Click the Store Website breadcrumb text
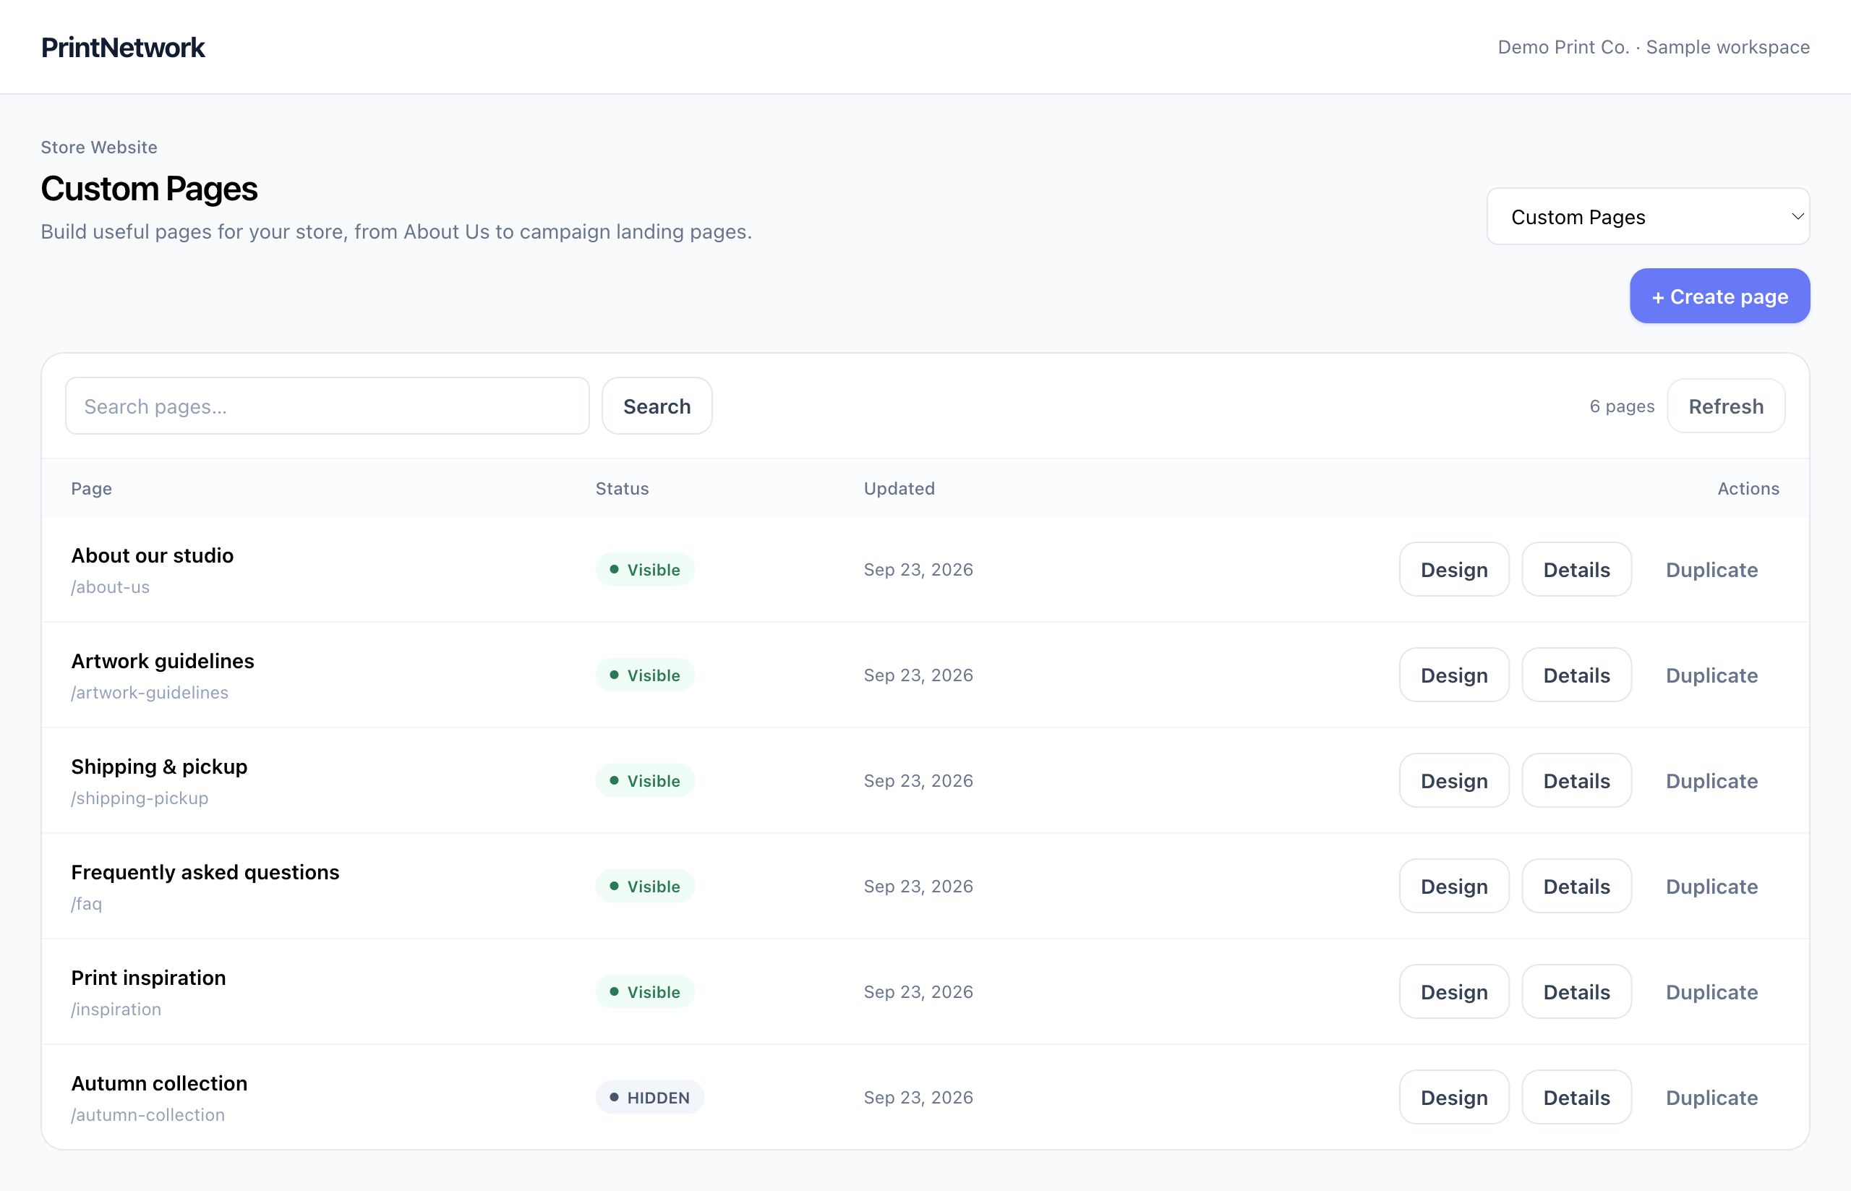Image resolution: width=1851 pixels, height=1191 pixels. pyautogui.click(x=99, y=147)
